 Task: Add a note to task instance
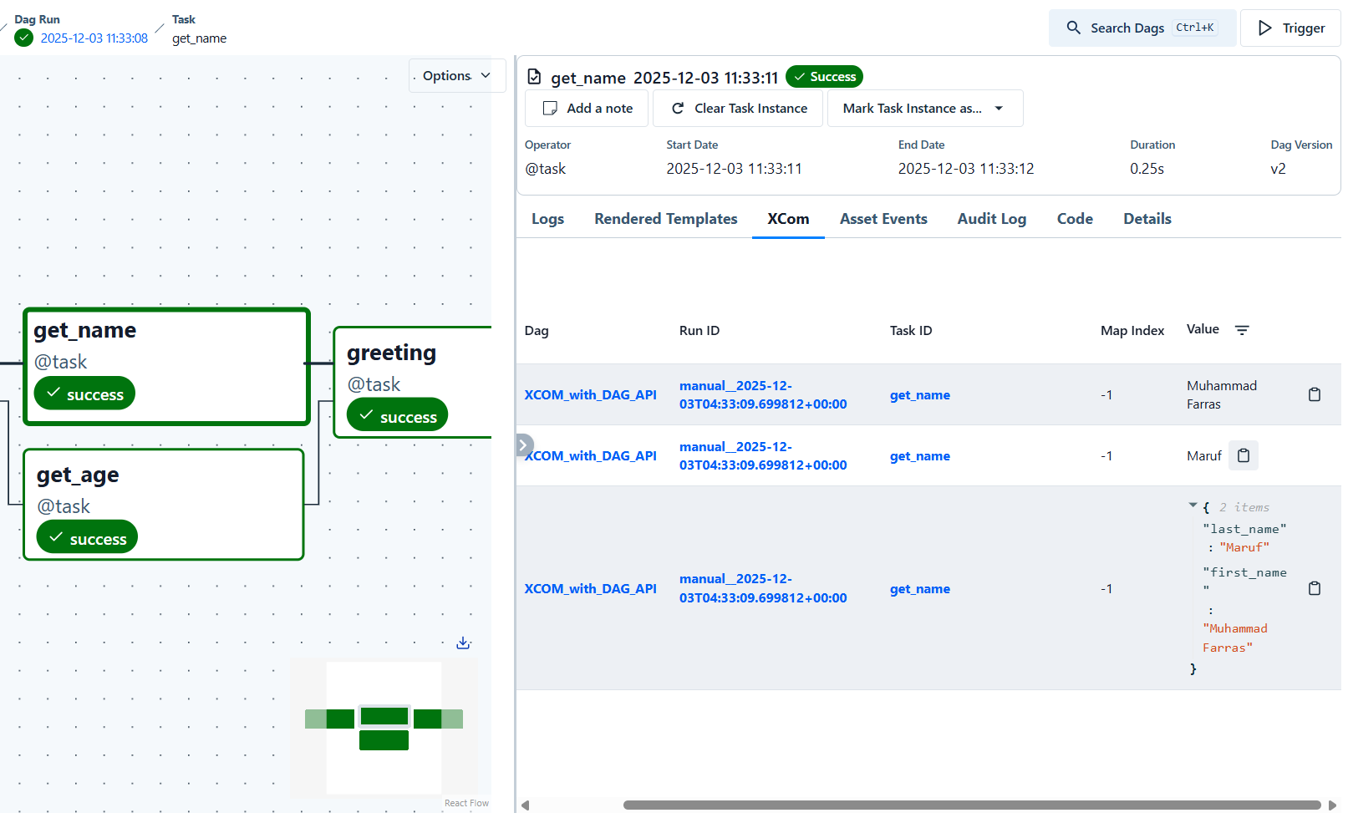point(587,109)
